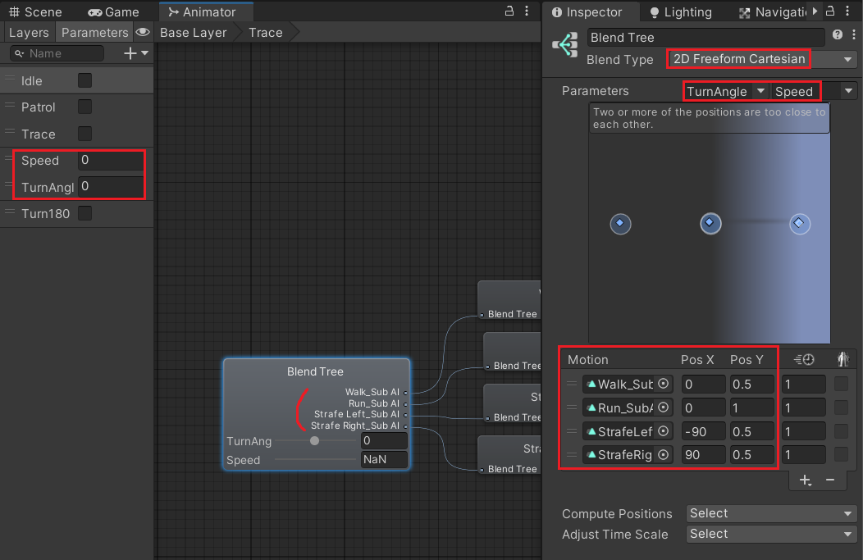The height and width of the screenshot is (560, 863).
Task: Click the TurnAngle parameter value field
Action: 111,186
